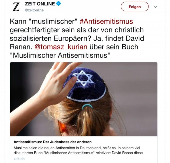170x163 pixels.
Task: Click the zeit.de source link
Action: tap(19, 159)
